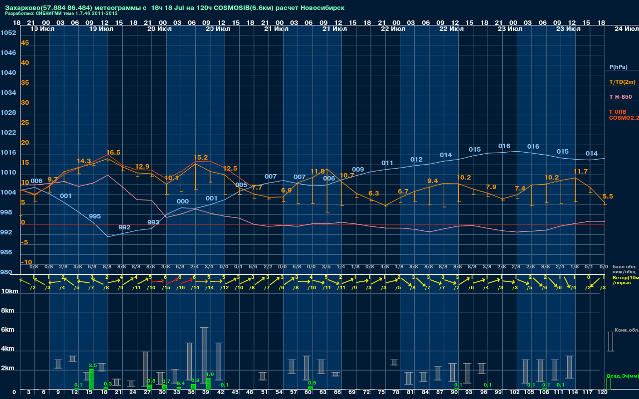Click the 1.9 precipitation amount label
Viewport: 639px width, 399px height.
coord(210,375)
